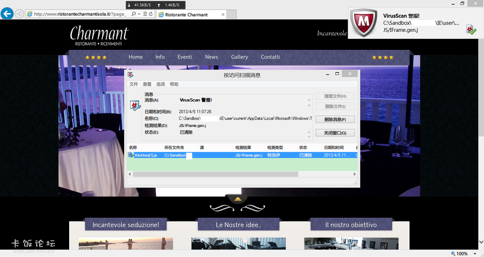
Task: Click the scan dialog title bar icon
Action: (x=130, y=75)
